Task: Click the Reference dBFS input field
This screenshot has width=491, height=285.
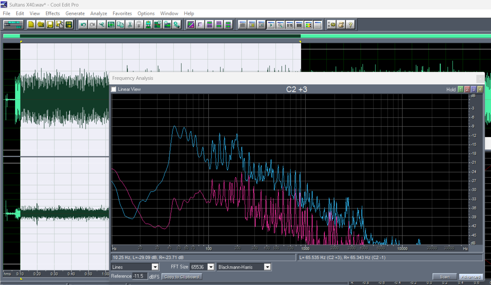Action: click(x=140, y=276)
